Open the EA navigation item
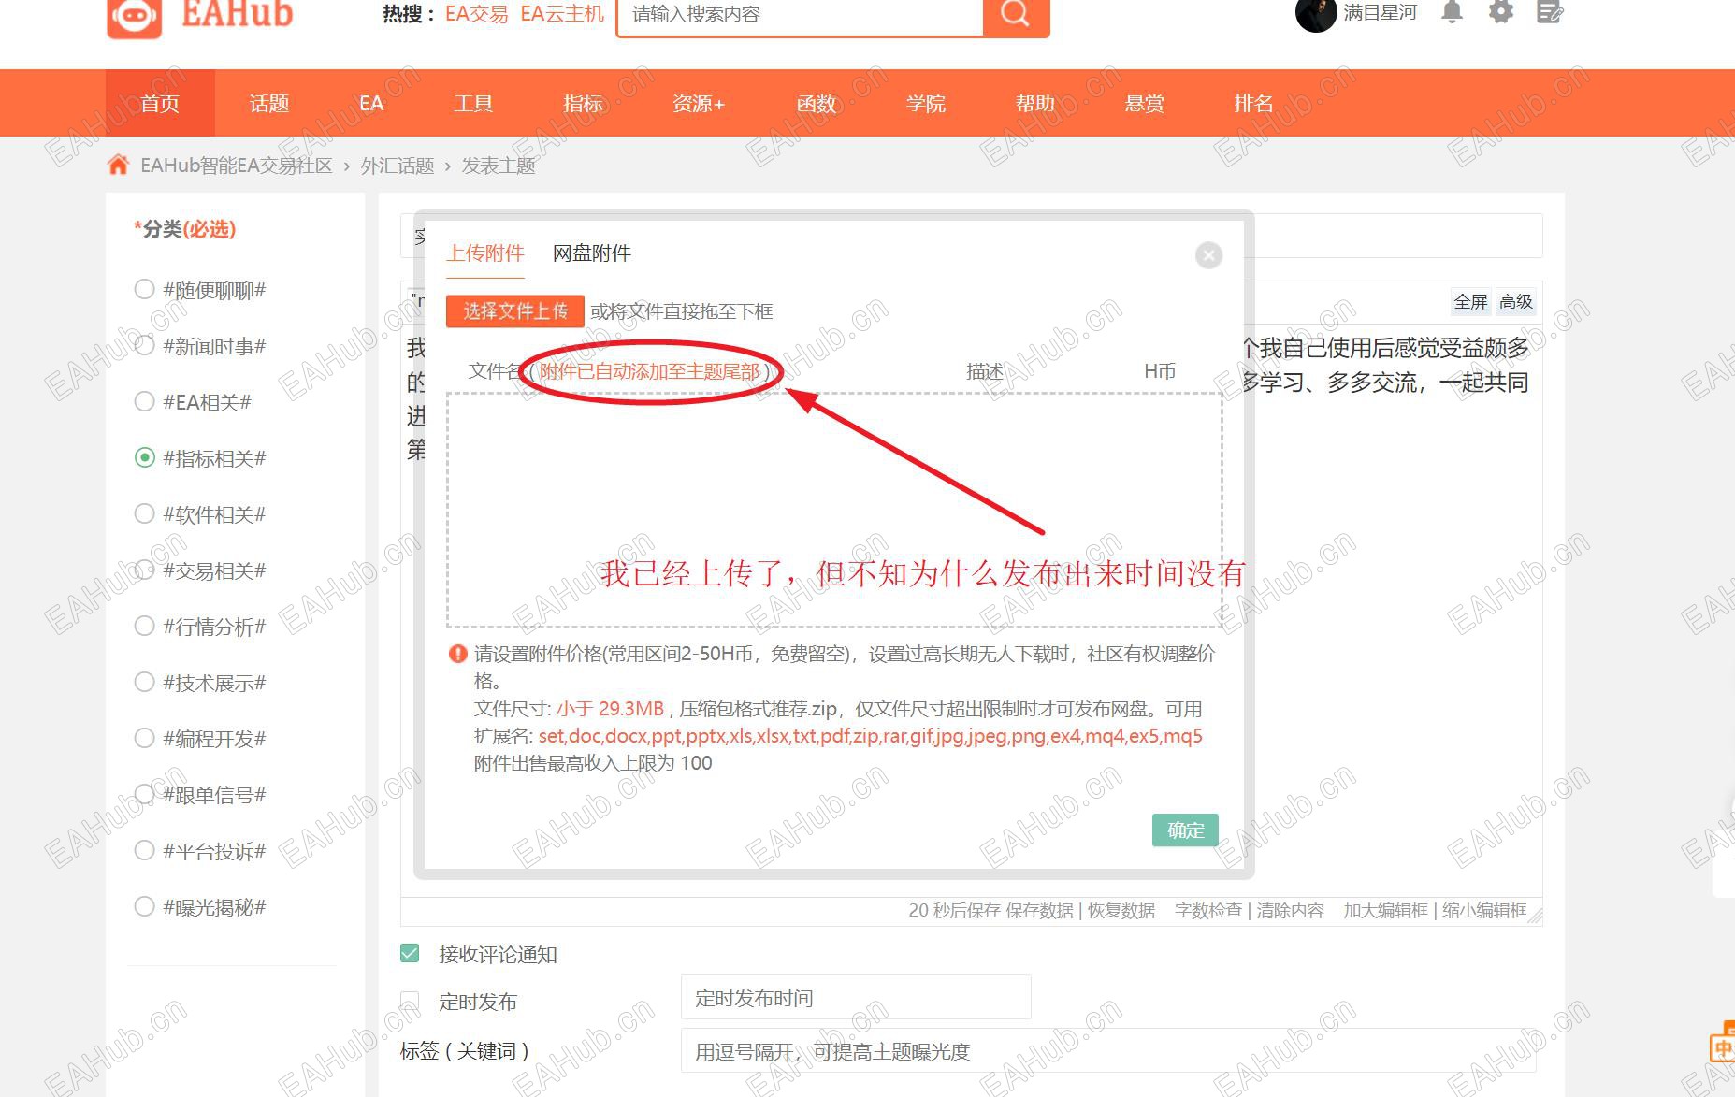The image size is (1735, 1097). pyautogui.click(x=371, y=103)
